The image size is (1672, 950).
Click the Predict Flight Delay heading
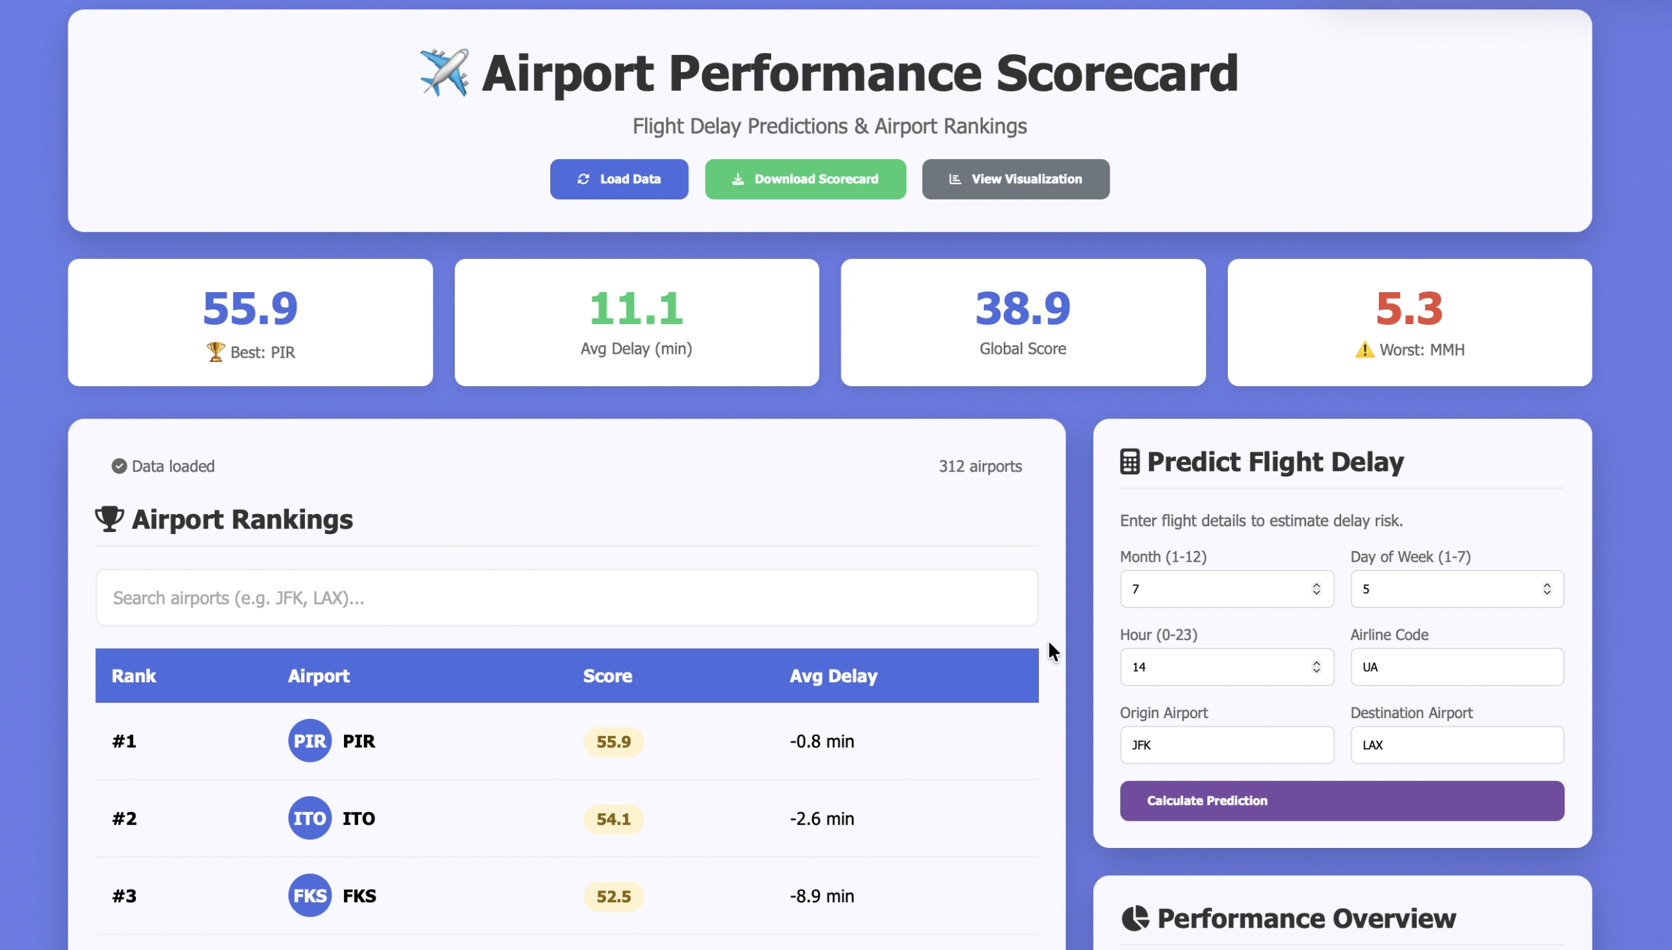[1275, 462]
